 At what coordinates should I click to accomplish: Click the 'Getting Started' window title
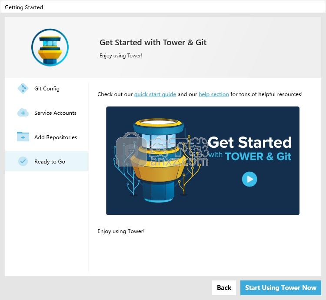[x=24, y=7]
